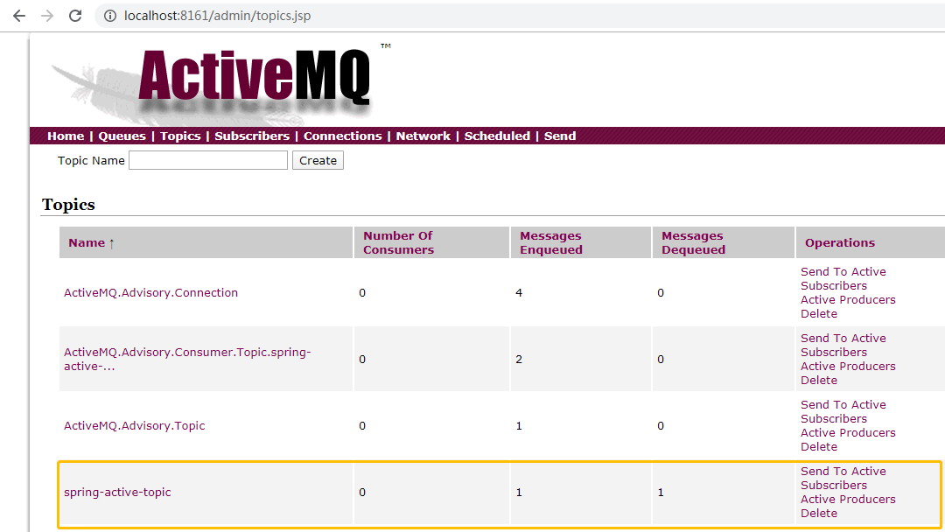945x532 pixels.
Task: Click the Create button
Action: tap(318, 160)
